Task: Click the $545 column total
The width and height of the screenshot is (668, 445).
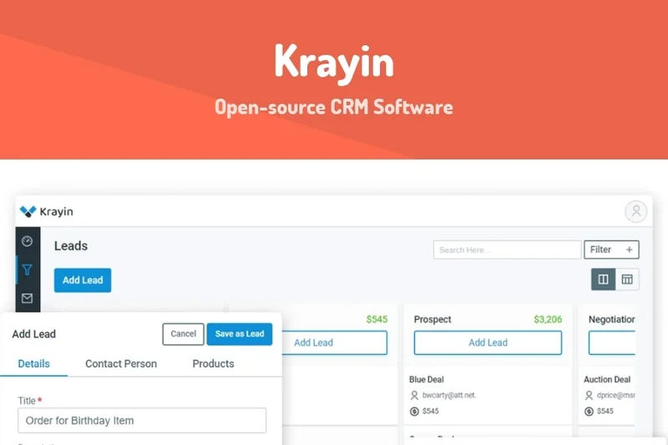Action: click(x=377, y=320)
